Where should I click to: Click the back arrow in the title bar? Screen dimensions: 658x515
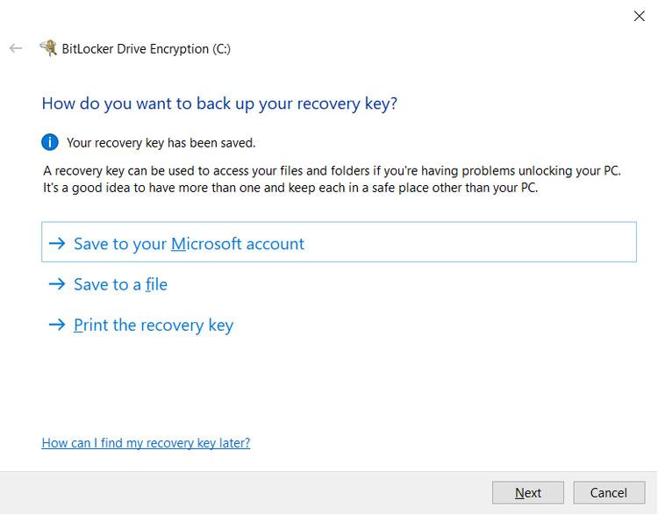click(15, 48)
